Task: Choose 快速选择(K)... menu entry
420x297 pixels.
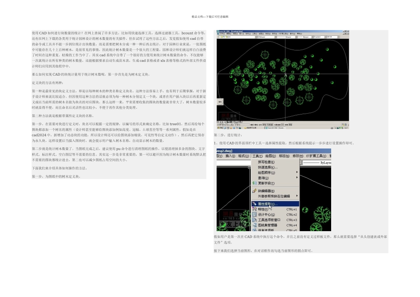Action: (x=267, y=168)
